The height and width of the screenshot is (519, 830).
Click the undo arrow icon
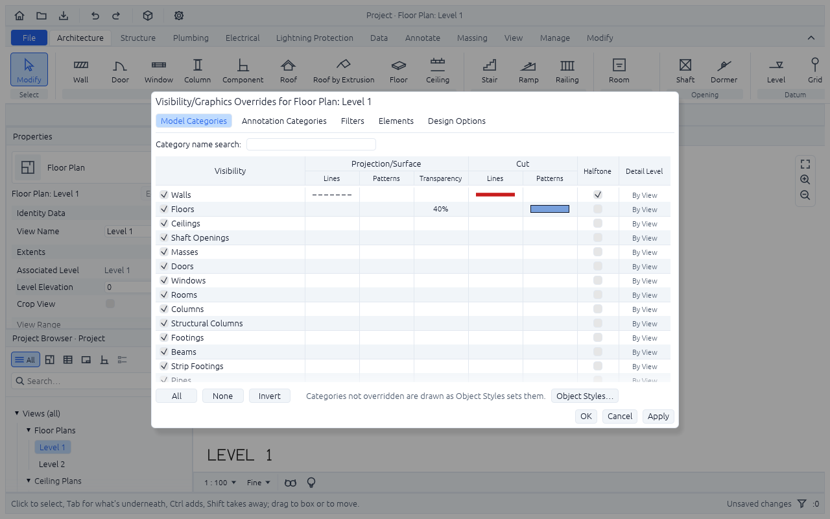click(x=95, y=16)
